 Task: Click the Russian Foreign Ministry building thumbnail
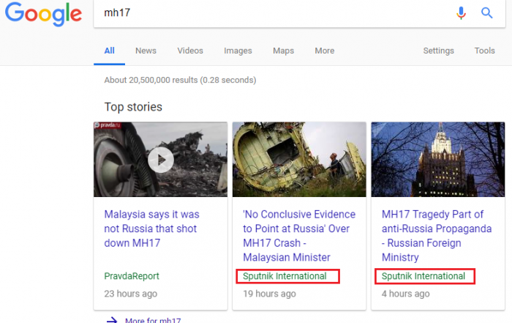(438, 160)
